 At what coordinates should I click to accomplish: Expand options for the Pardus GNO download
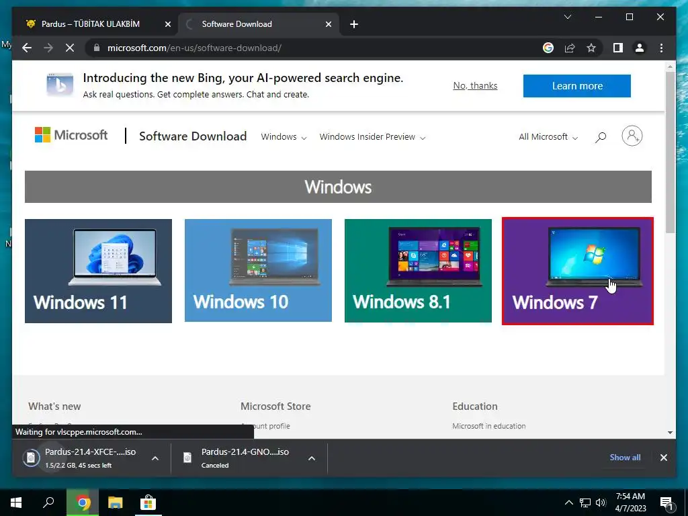tap(312, 458)
